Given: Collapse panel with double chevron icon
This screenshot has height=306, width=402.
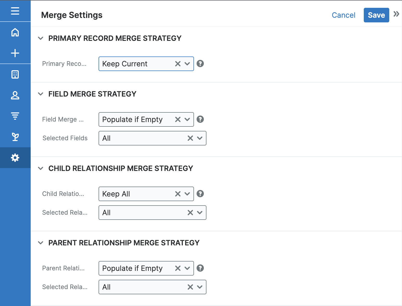Looking at the screenshot, I should (x=396, y=14).
